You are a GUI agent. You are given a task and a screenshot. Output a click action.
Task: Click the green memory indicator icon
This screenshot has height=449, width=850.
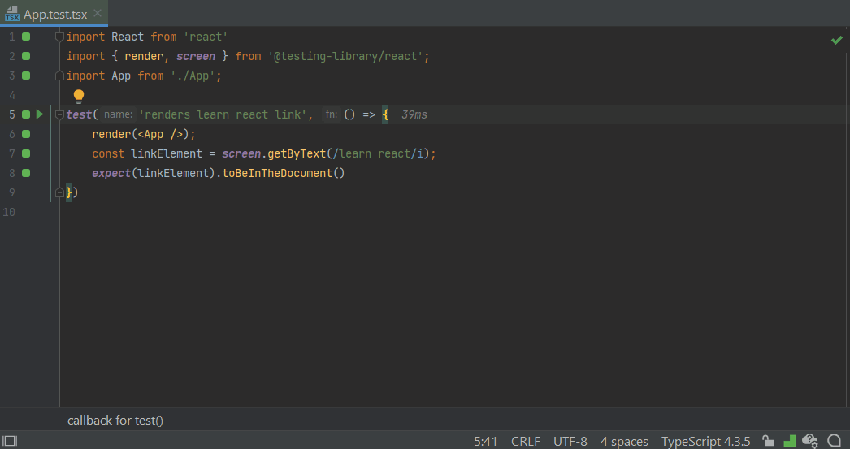[789, 441]
